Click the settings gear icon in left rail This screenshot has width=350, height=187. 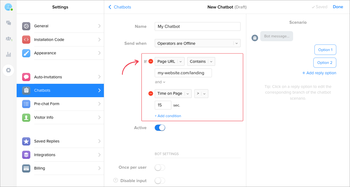[8, 70]
